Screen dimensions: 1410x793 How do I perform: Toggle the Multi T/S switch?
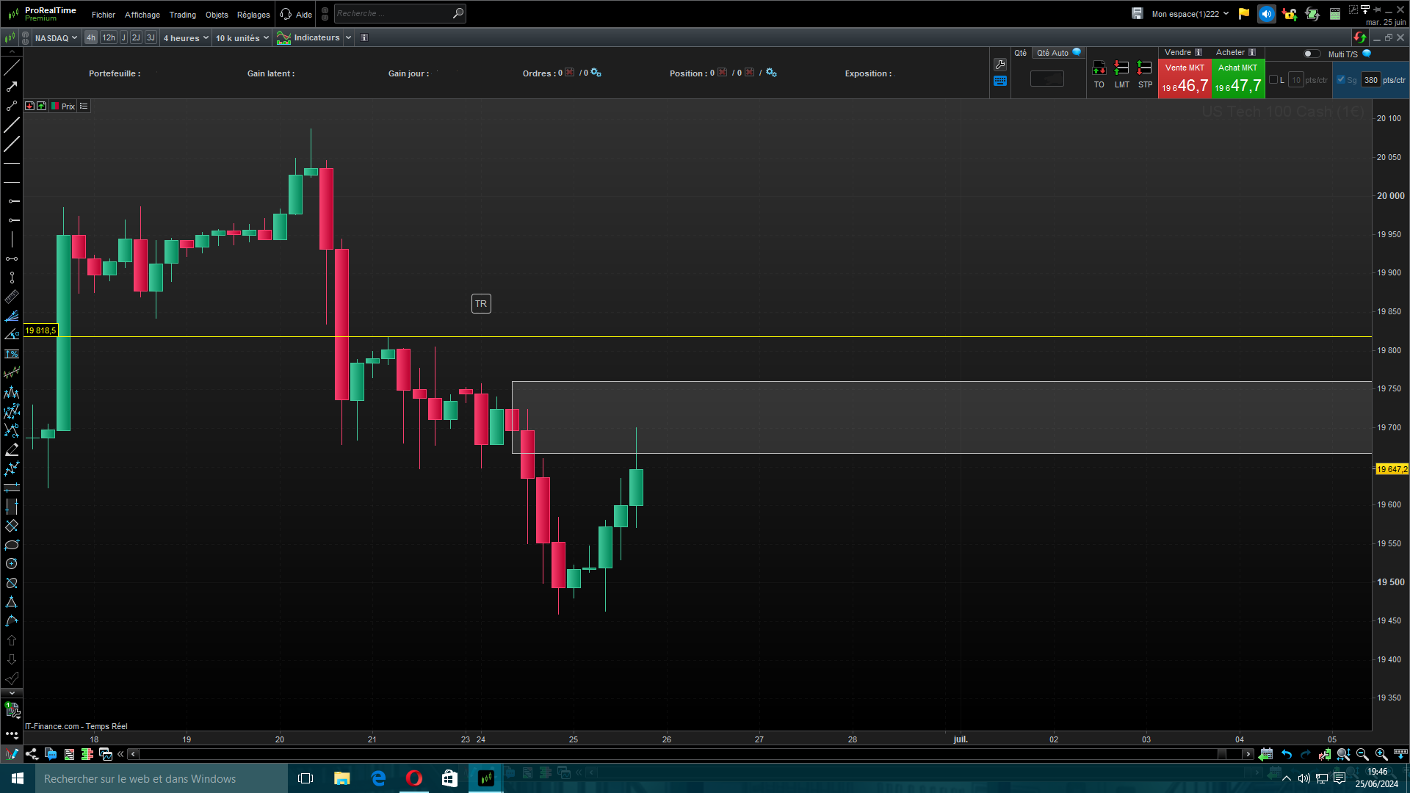pyautogui.click(x=1311, y=54)
